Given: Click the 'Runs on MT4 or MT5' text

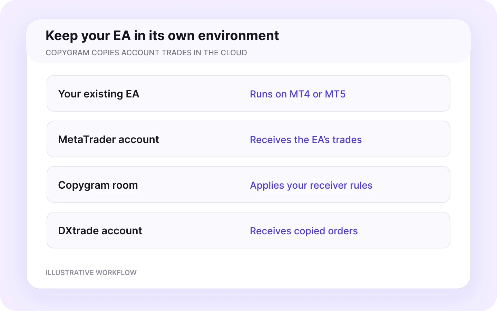Looking at the screenshot, I should pyautogui.click(x=298, y=94).
